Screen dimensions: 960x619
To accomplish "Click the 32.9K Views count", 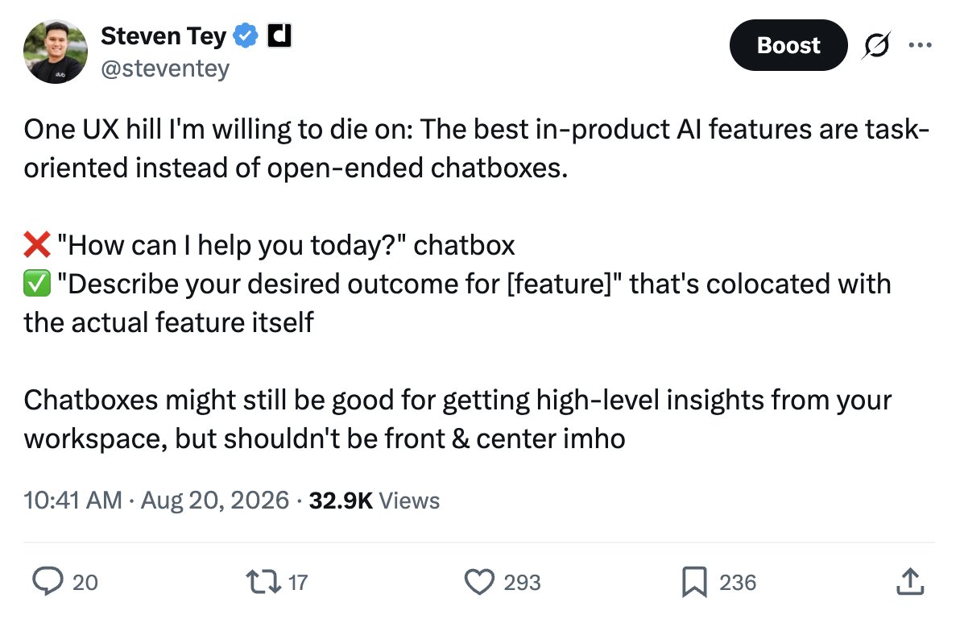I will tap(374, 500).
